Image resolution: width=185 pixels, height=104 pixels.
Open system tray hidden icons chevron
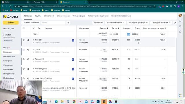point(153,101)
